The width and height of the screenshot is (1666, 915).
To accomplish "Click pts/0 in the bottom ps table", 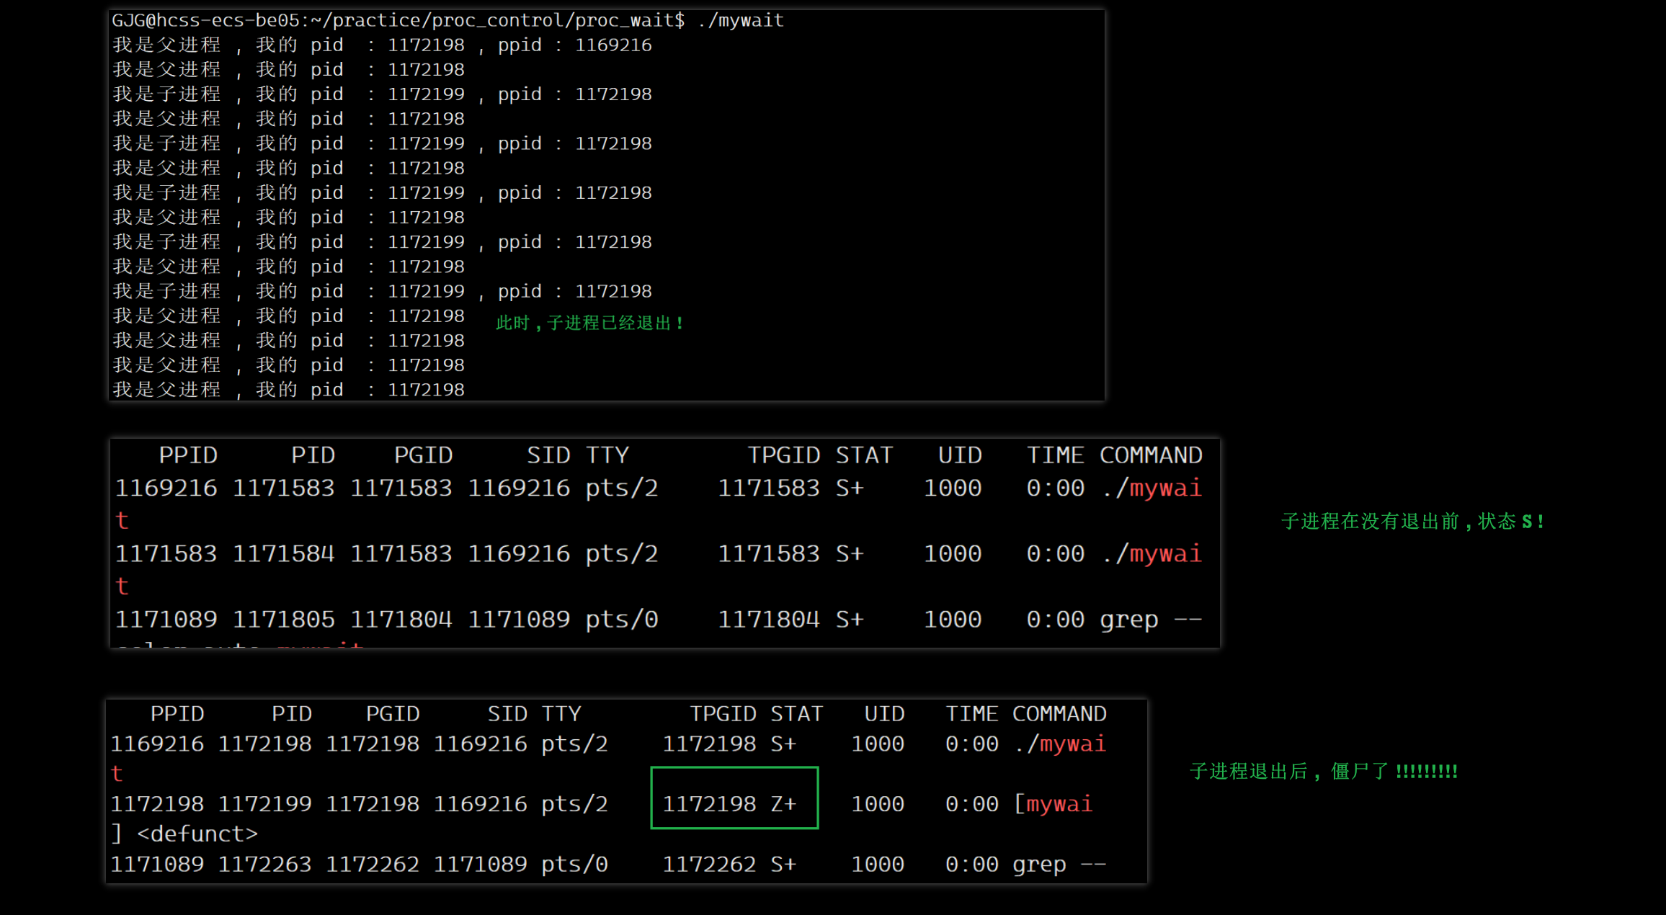I will tap(574, 864).
